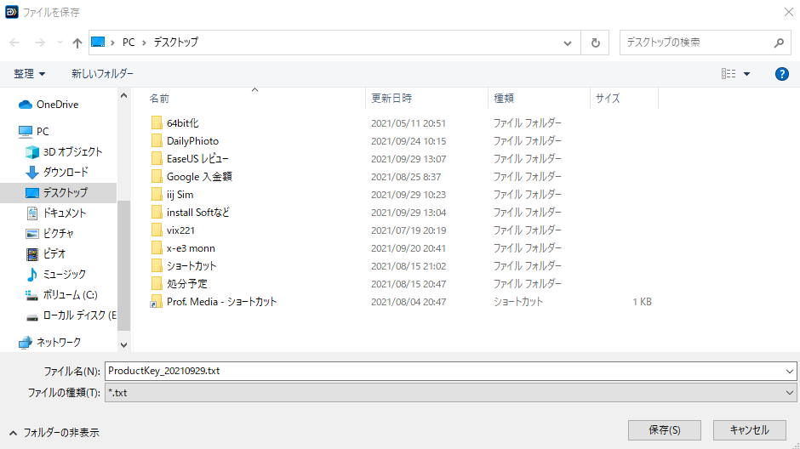Open recent locations dropdown arrow

(60, 43)
